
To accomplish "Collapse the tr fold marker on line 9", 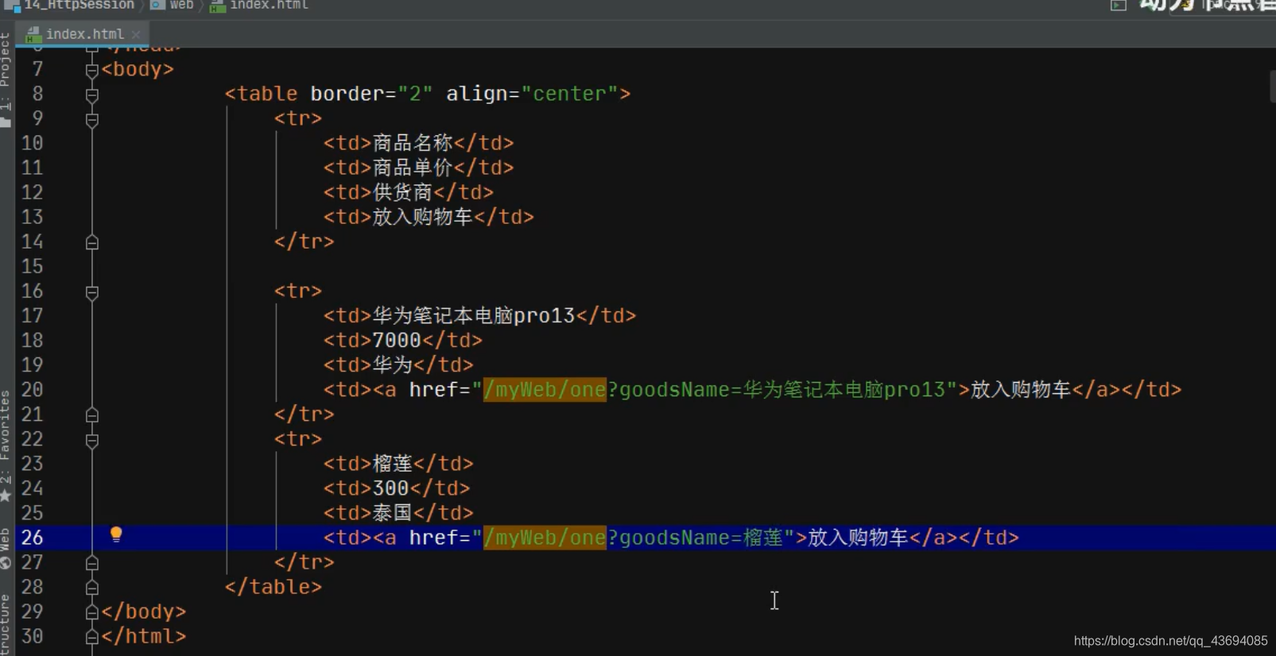I will pos(92,119).
